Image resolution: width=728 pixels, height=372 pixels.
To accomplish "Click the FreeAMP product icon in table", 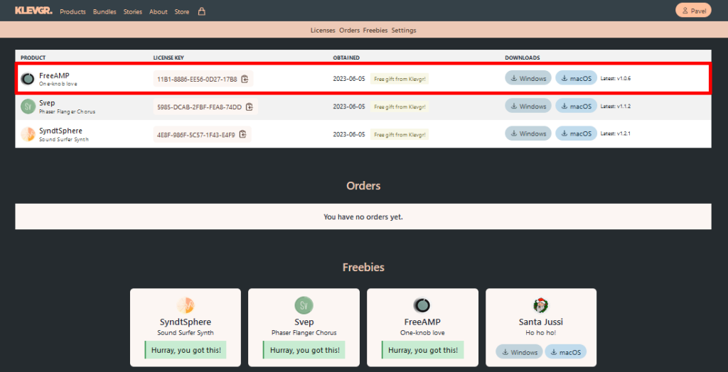I will click(28, 79).
